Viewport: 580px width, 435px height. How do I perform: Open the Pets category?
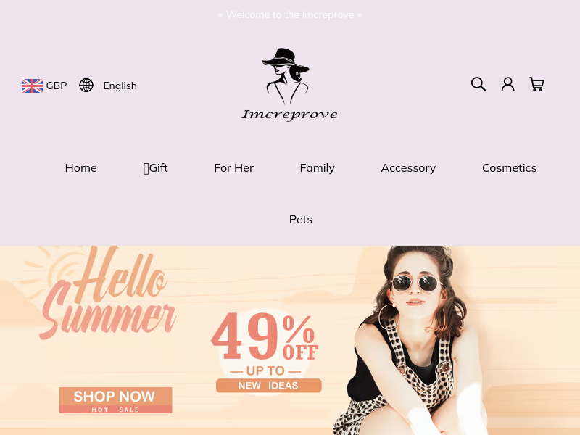301,220
